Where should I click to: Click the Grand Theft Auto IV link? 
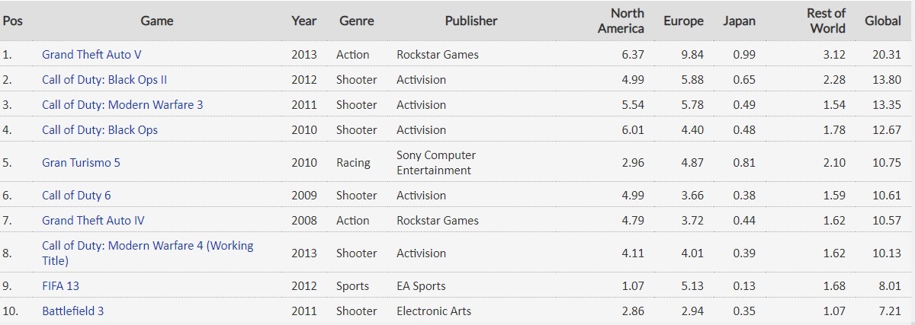coord(93,221)
